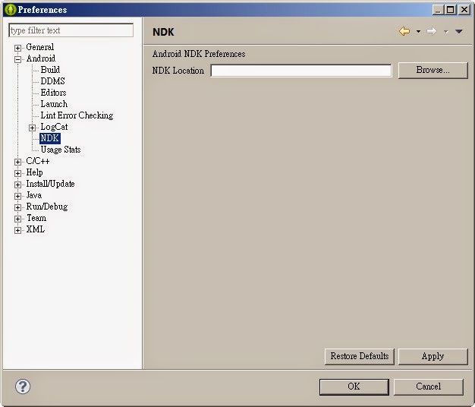The height and width of the screenshot is (407, 475).
Task: Select the LogCat preferences page
Action: (x=54, y=127)
